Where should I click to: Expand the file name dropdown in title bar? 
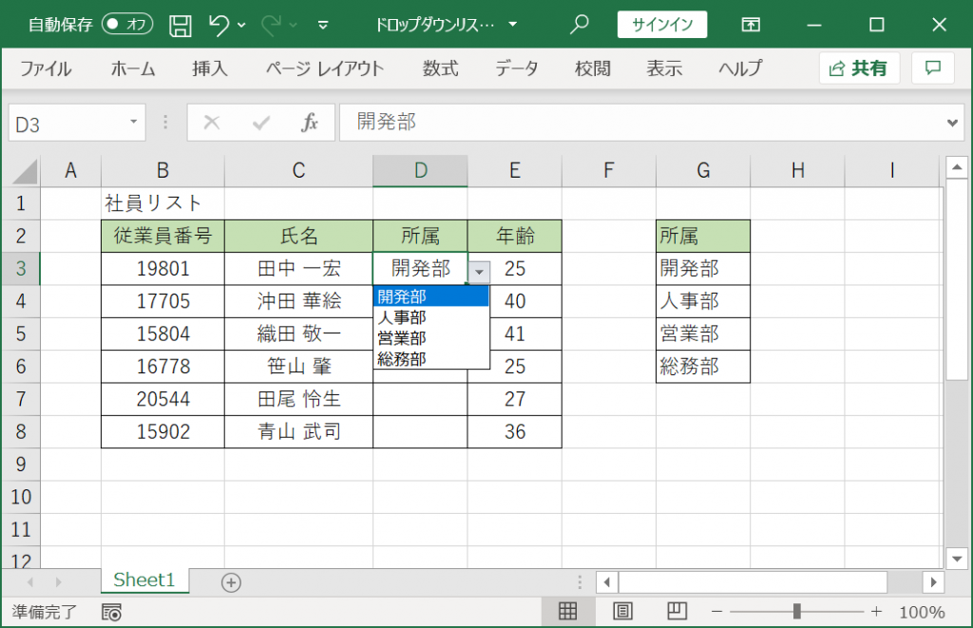(x=512, y=25)
